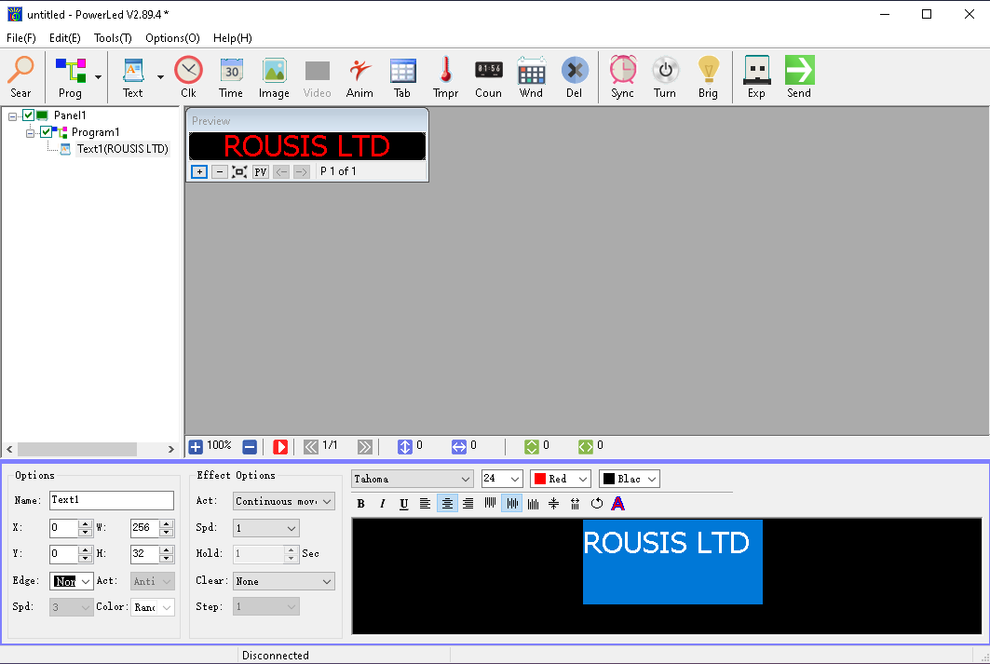This screenshot has height=664, width=990.
Task: Go to previous page double-arrow
Action: pyautogui.click(x=311, y=447)
